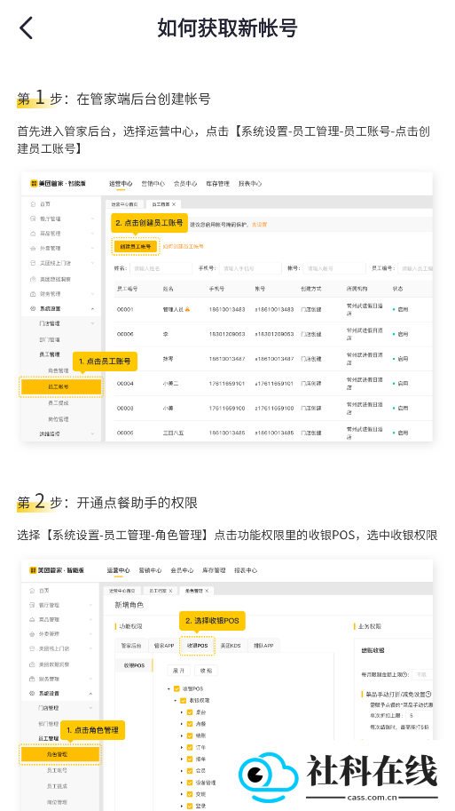Click the name 三日八五 in employee table

174,433
